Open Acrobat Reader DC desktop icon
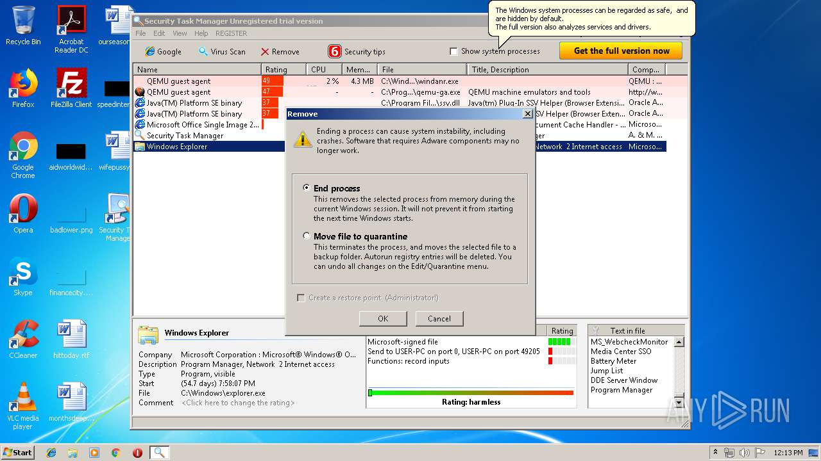821x461 pixels. pos(71,29)
